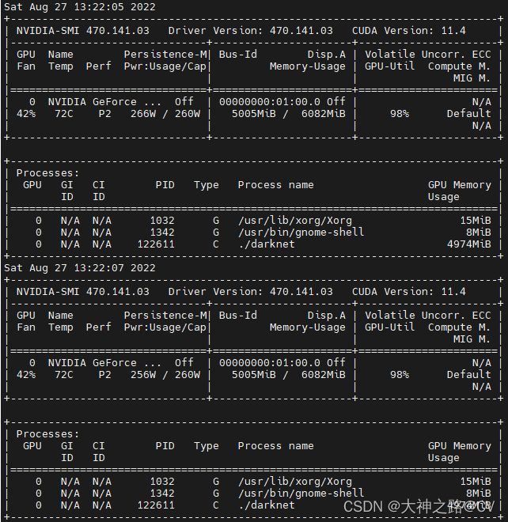This screenshot has height=522, width=508.
Task: Click 5005MiB memory used in the 13:22:05 output
Action: point(254,114)
